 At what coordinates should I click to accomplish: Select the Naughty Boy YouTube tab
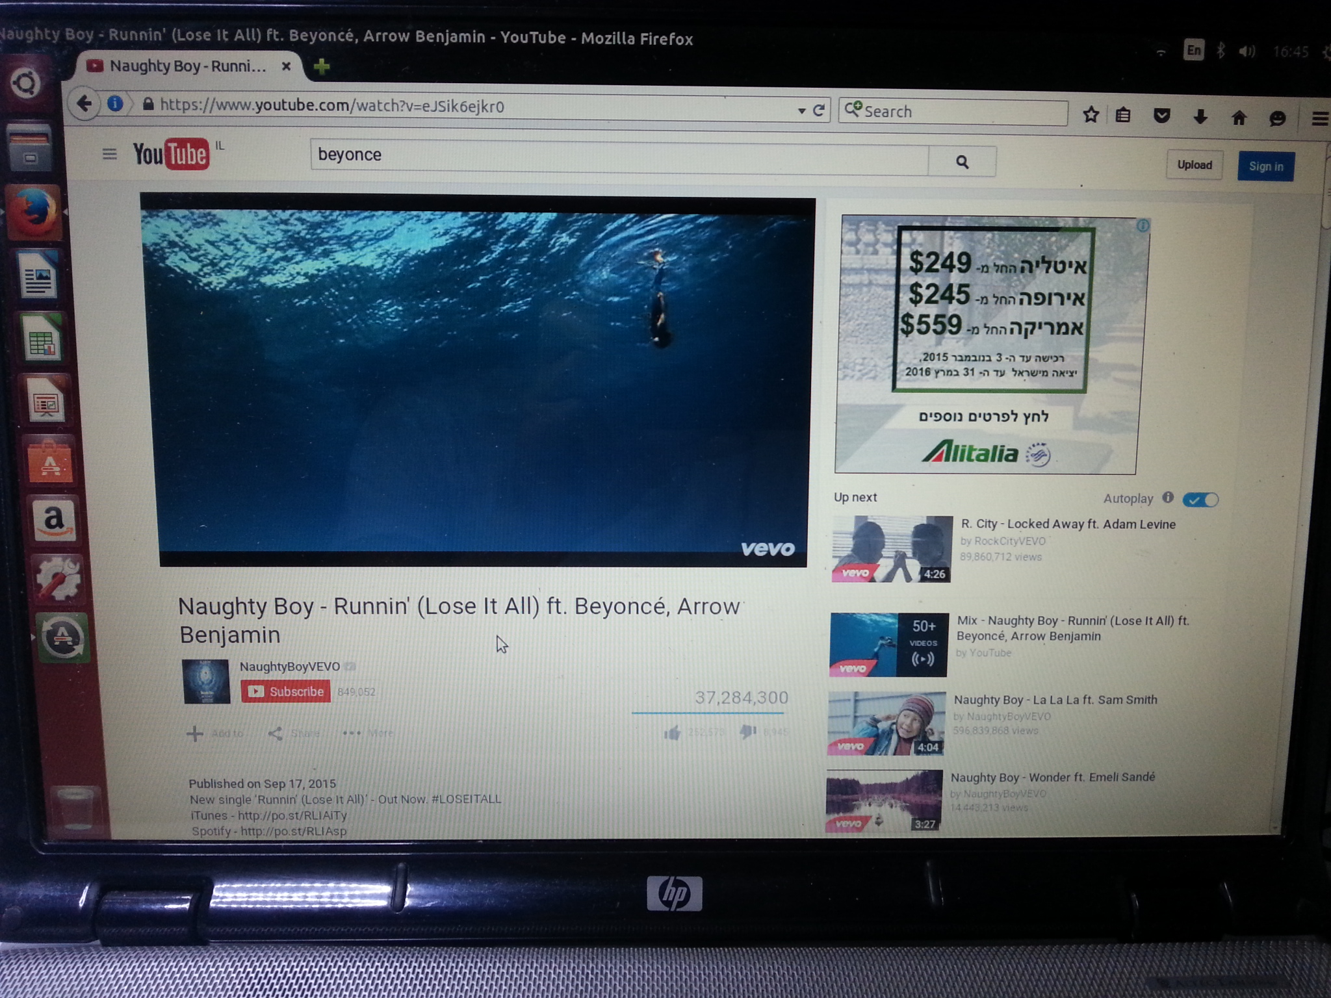click(x=187, y=66)
